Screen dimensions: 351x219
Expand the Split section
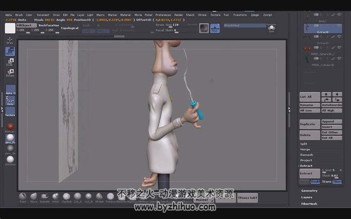[x=303, y=144]
